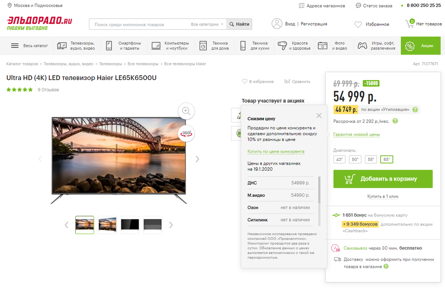Click the help icon next to Рассрочка
The height and width of the screenshot is (288, 445).
(395, 121)
